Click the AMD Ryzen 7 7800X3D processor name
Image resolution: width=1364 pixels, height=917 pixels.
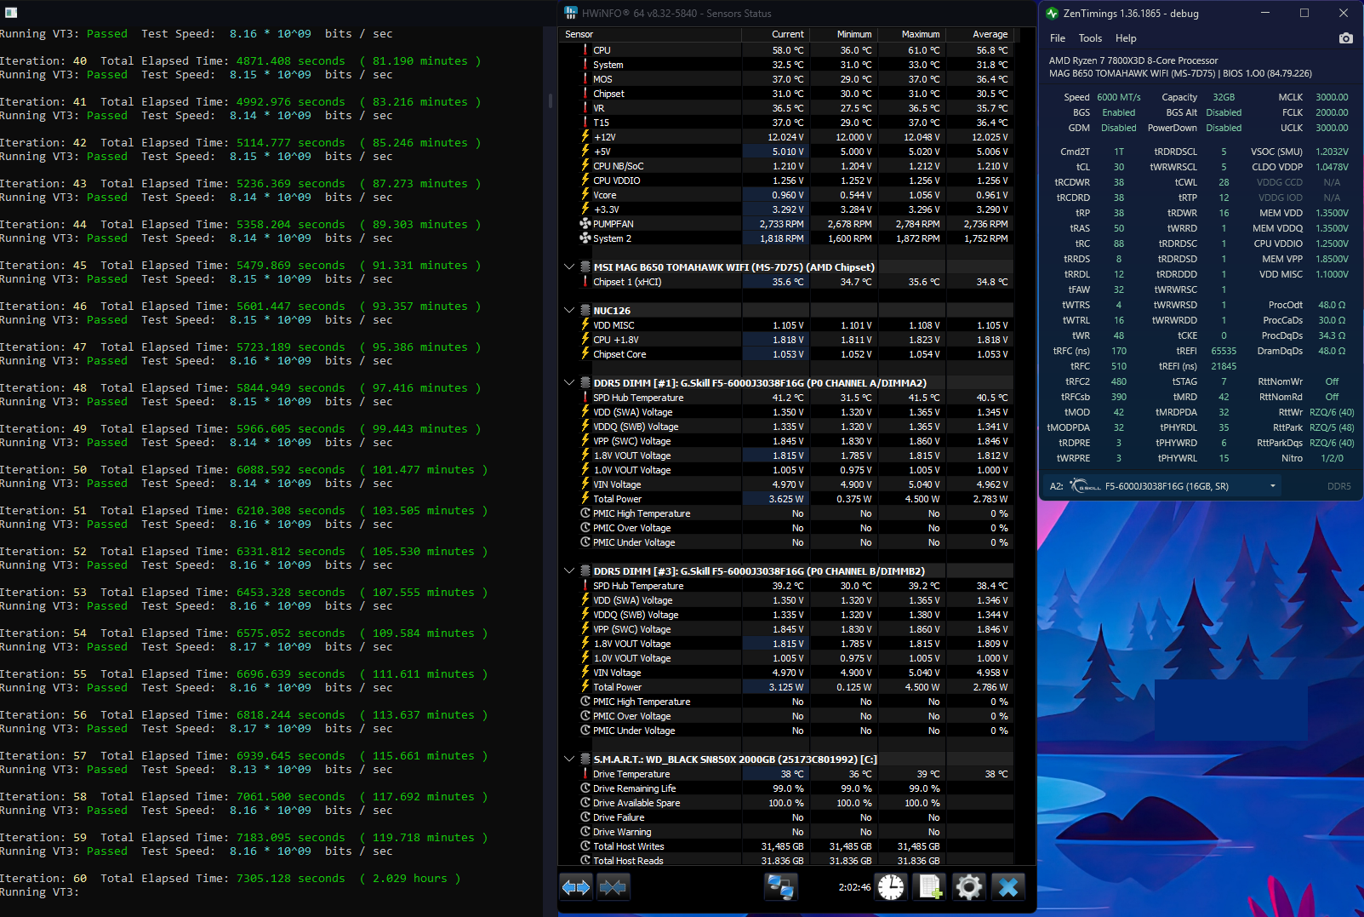1133,60
